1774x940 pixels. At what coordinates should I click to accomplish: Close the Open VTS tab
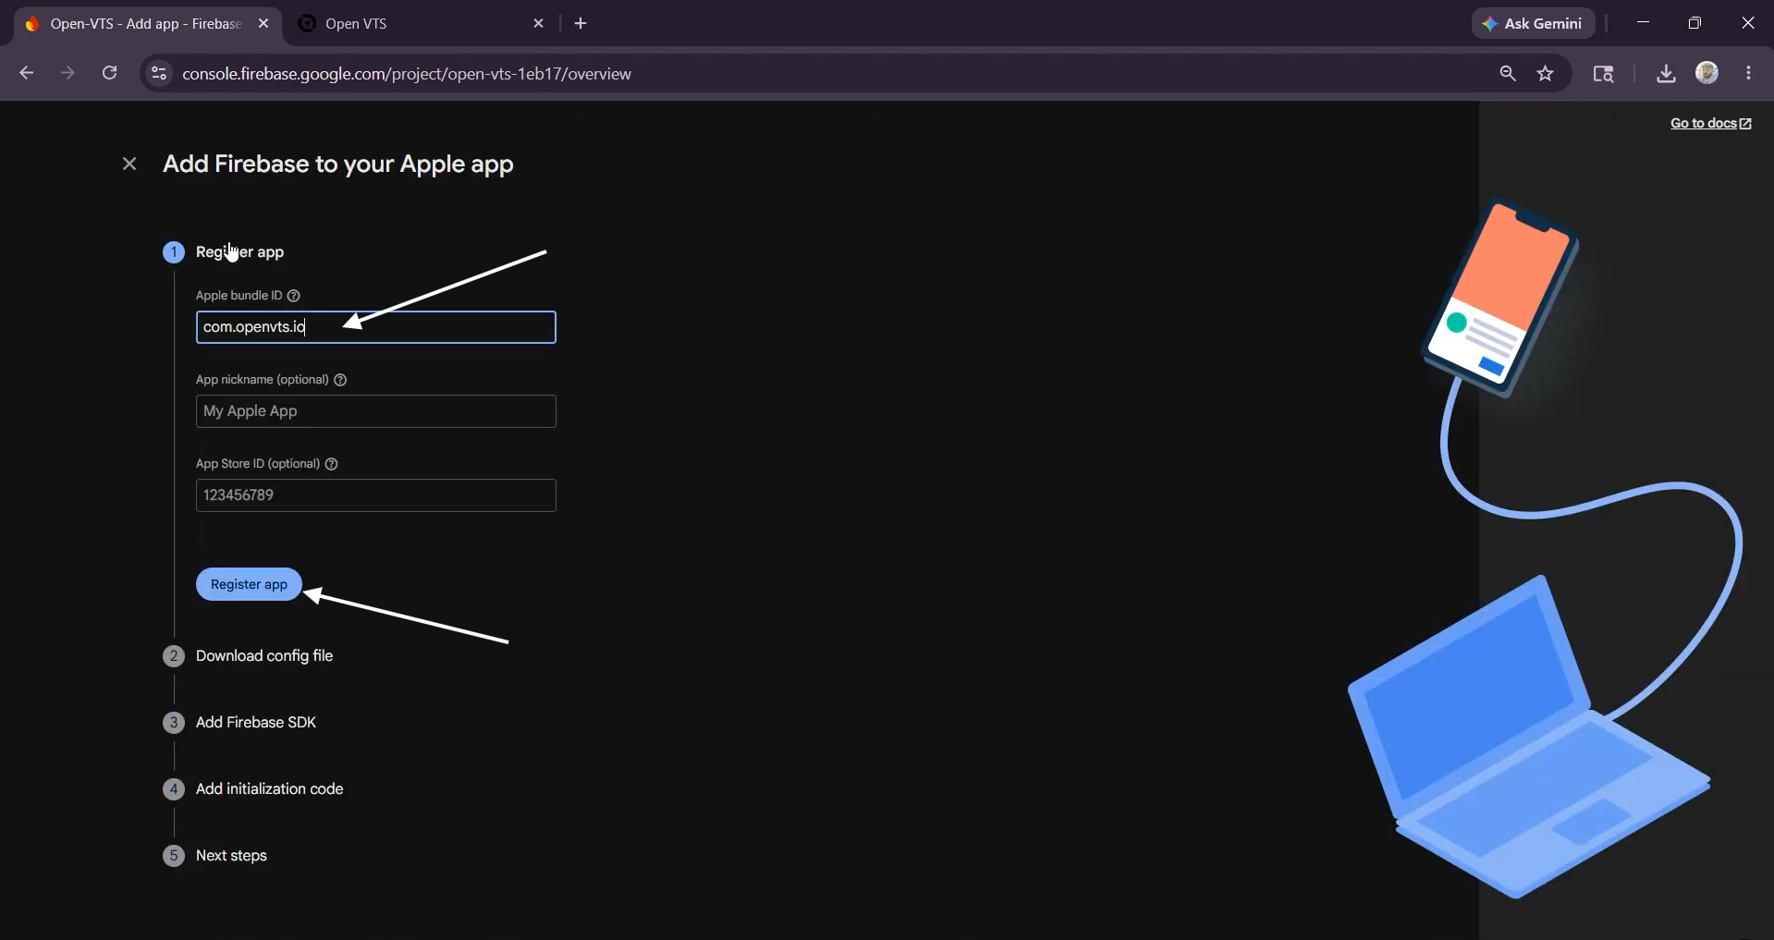(x=539, y=23)
